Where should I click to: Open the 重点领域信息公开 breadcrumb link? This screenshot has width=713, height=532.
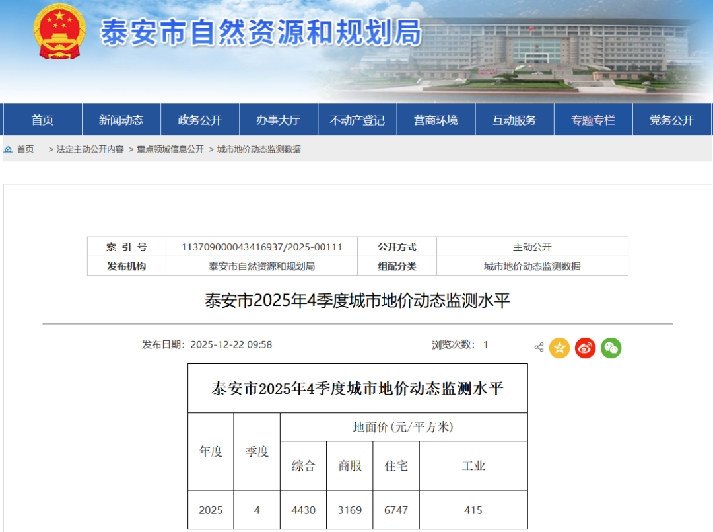tap(170, 149)
